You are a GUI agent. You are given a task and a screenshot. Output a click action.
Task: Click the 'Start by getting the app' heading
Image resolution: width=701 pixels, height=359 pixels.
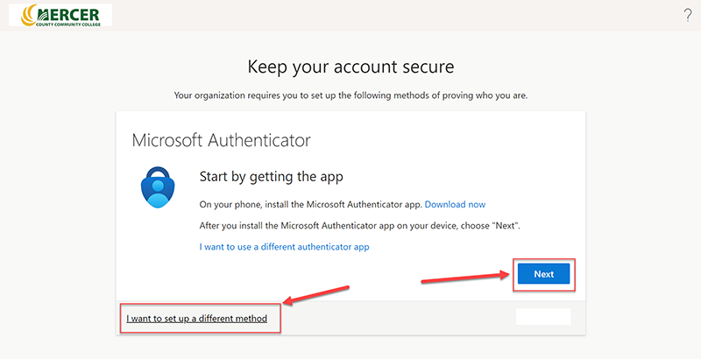click(x=271, y=177)
